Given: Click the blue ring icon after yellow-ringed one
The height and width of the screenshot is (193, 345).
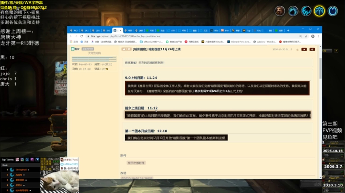Looking at the screenshot, I should 333,11.
